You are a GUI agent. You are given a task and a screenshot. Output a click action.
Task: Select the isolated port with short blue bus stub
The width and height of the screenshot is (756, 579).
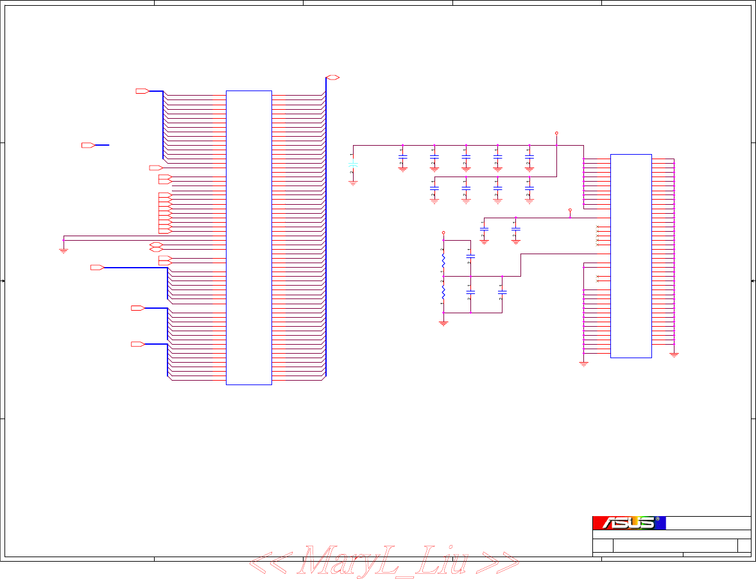88,145
